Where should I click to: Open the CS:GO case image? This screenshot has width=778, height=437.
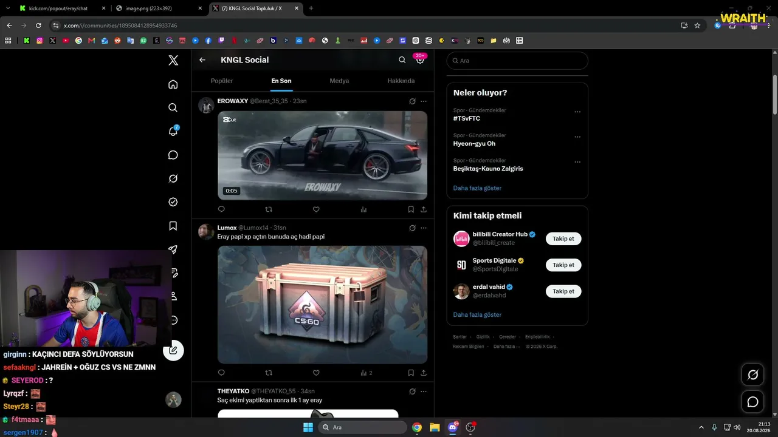323,305
